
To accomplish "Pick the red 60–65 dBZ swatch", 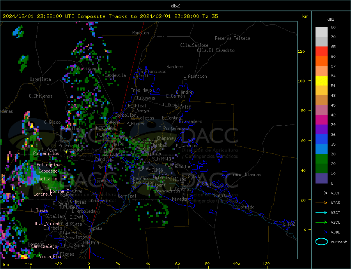I will pos(321,51).
